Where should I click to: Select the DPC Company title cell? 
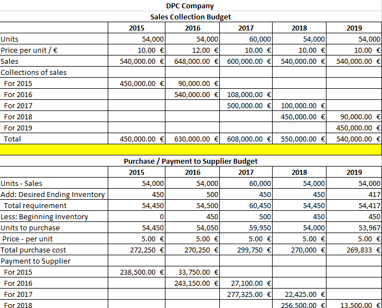[x=190, y=6]
